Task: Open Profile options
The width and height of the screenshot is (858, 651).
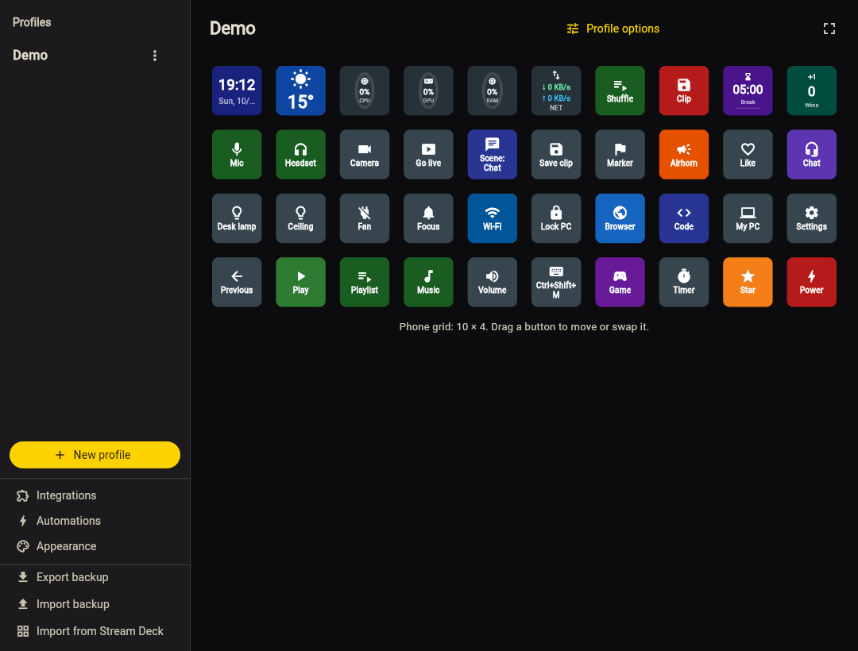Action: pyautogui.click(x=613, y=29)
